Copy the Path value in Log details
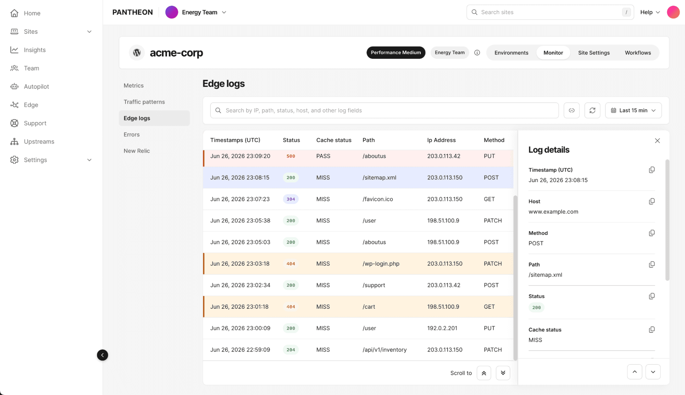The width and height of the screenshot is (685, 395). (x=652, y=265)
